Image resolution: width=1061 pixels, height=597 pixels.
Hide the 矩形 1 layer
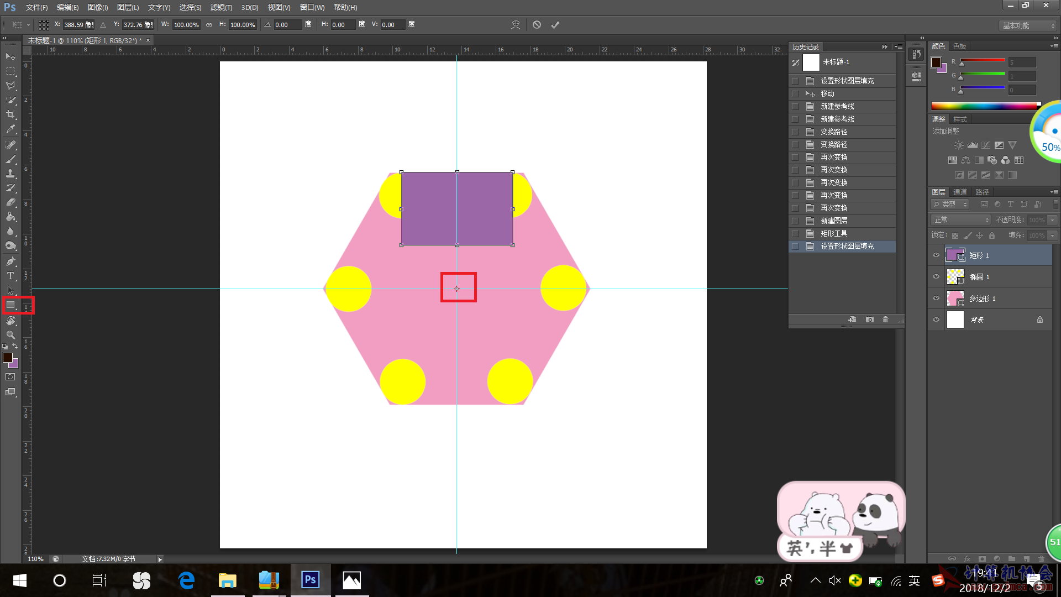pos(936,255)
